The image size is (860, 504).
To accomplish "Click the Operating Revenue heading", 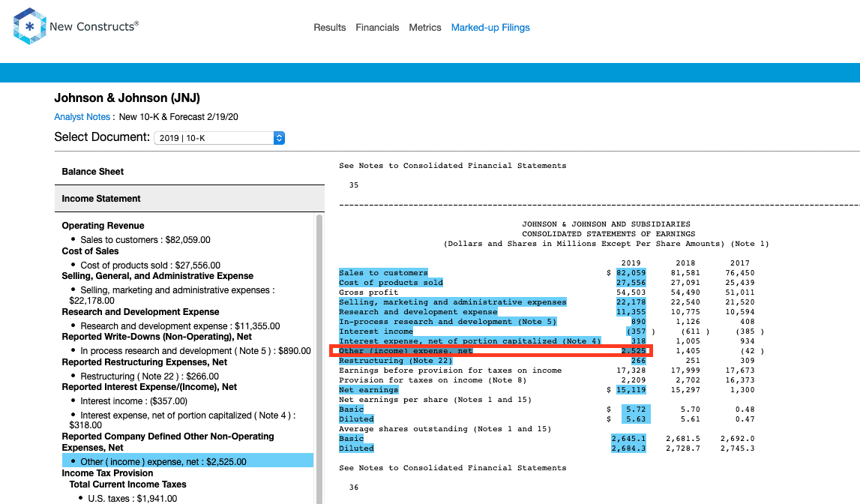I will 103,226.
